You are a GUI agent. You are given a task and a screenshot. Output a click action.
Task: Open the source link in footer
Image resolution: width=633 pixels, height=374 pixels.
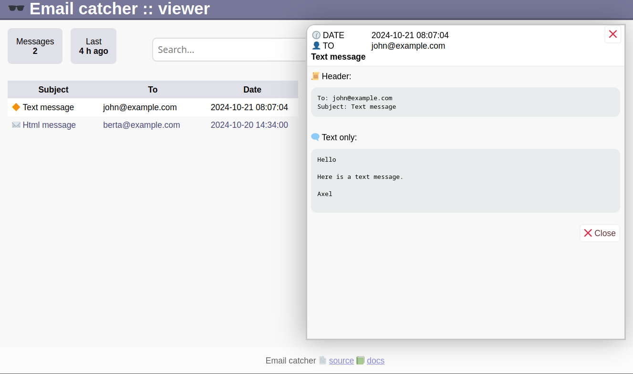341,361
